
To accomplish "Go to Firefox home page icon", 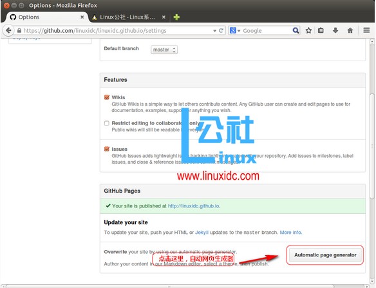I will (350, 30).
